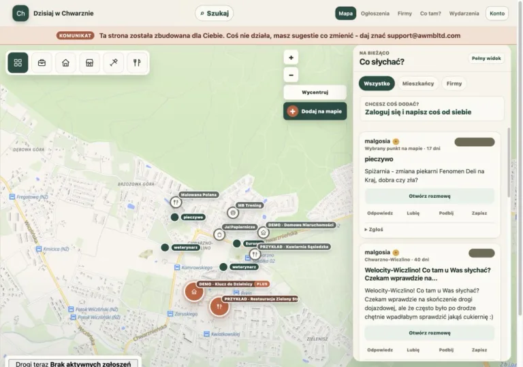This screenshot has width=523, height=367.
Task: Click Podbij on pieczywo post
Action: (446, 213)
